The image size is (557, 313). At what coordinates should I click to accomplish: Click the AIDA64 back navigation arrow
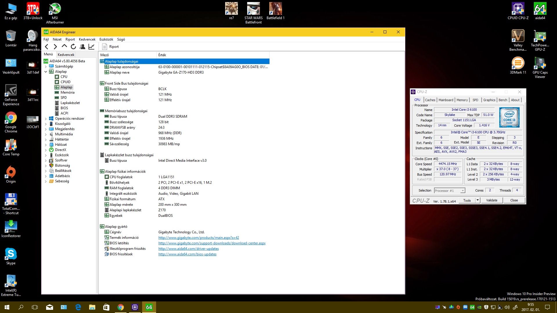coord(47,47)
